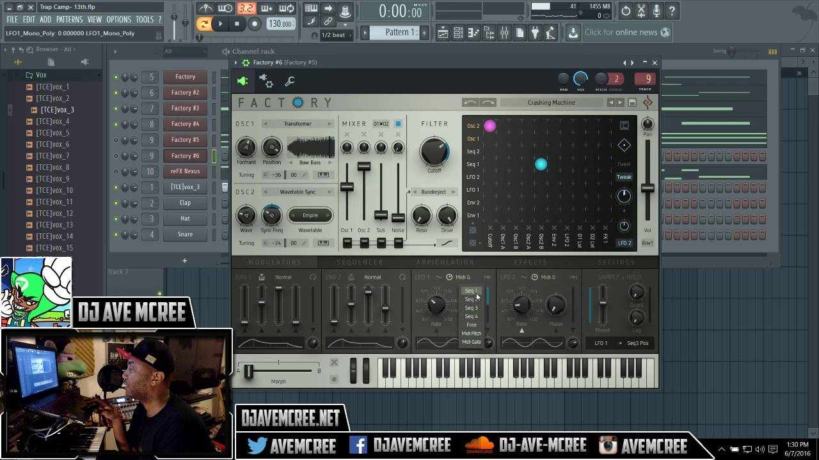The image size is (819, 460).
Task: Click the Factory red diamond logo icon
Action: pos(648,102)
